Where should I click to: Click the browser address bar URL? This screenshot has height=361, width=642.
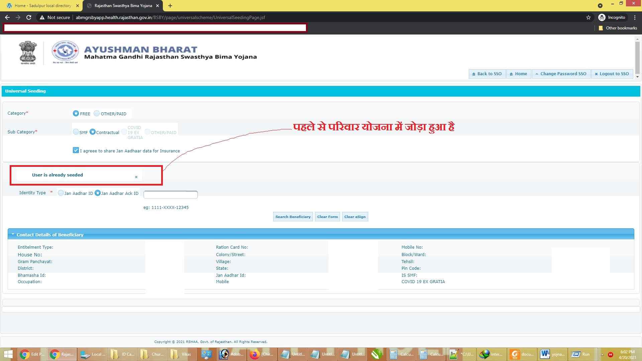click(x=170, y=17)
